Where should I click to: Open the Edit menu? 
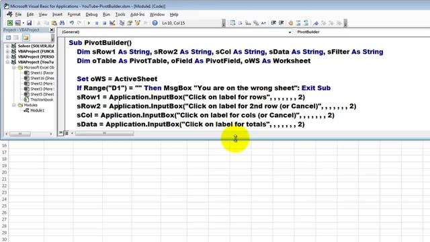30,15
